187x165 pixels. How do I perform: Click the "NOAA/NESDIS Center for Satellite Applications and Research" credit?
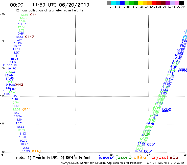(x=102, y=163)
